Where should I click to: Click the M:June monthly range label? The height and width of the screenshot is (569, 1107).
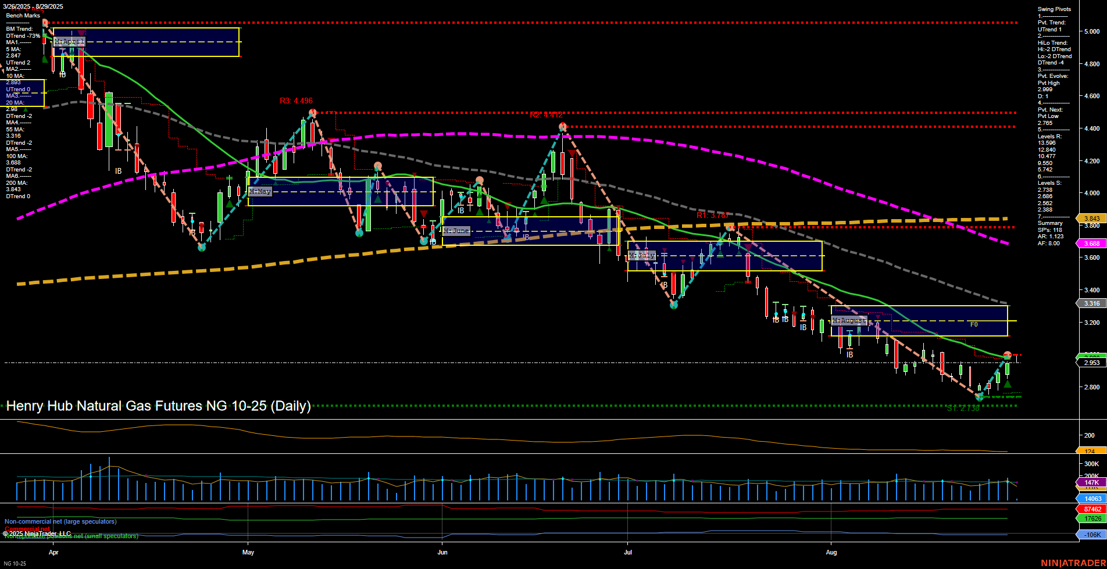[x=456, y=231]
